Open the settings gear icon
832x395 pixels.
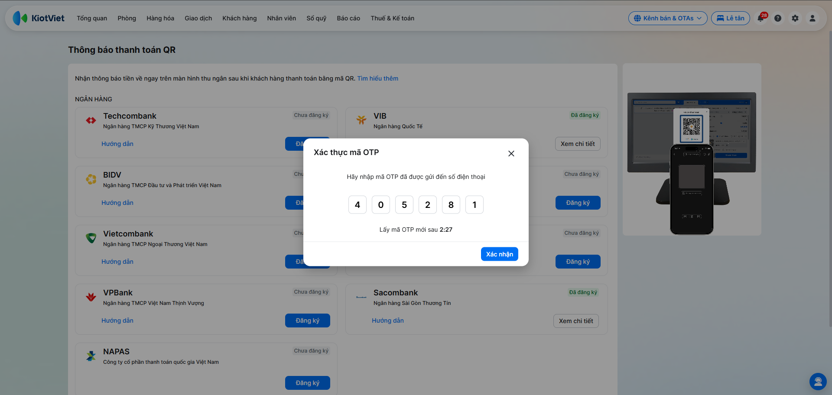795,18
